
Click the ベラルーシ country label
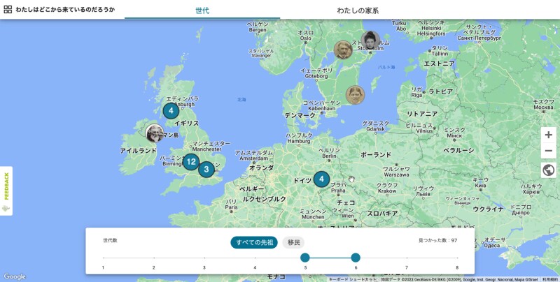click(459, 150)
